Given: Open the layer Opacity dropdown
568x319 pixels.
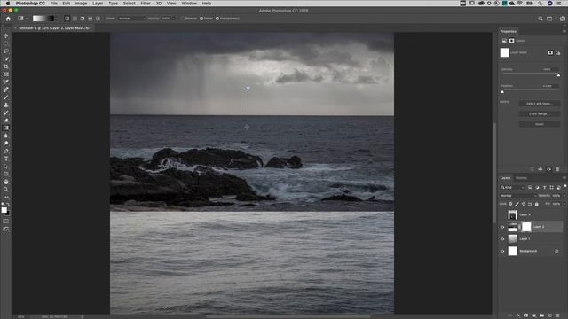Looking at the screenshot, I should [x=564, y=196].
